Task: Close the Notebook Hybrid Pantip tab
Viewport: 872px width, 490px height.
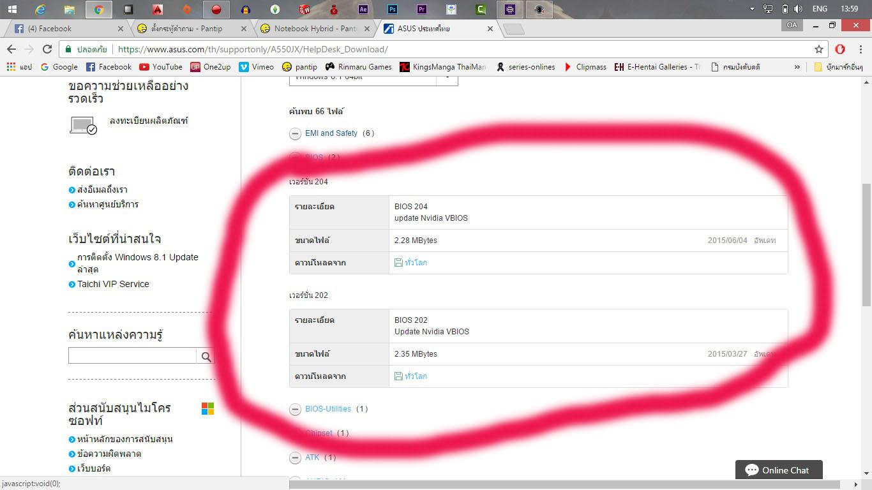Action: click(366, 29)
